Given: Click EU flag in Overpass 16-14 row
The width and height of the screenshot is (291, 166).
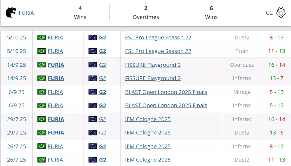Looking at the screenshot, I should coord(93,65).
